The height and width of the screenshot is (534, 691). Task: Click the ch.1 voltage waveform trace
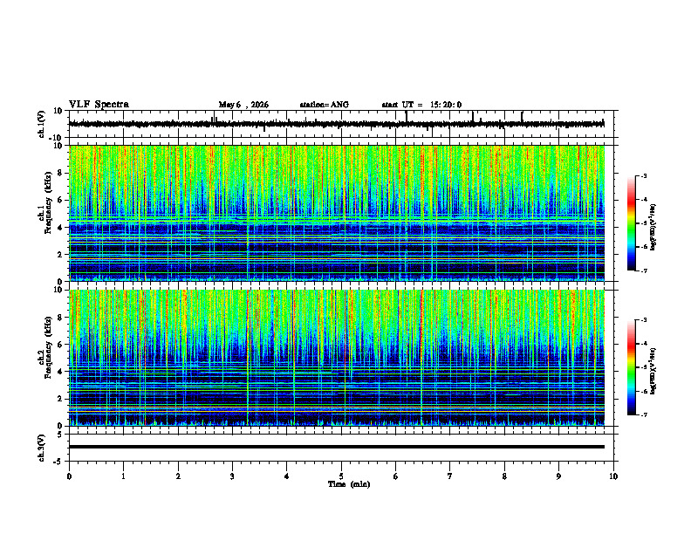click(337, 124)
